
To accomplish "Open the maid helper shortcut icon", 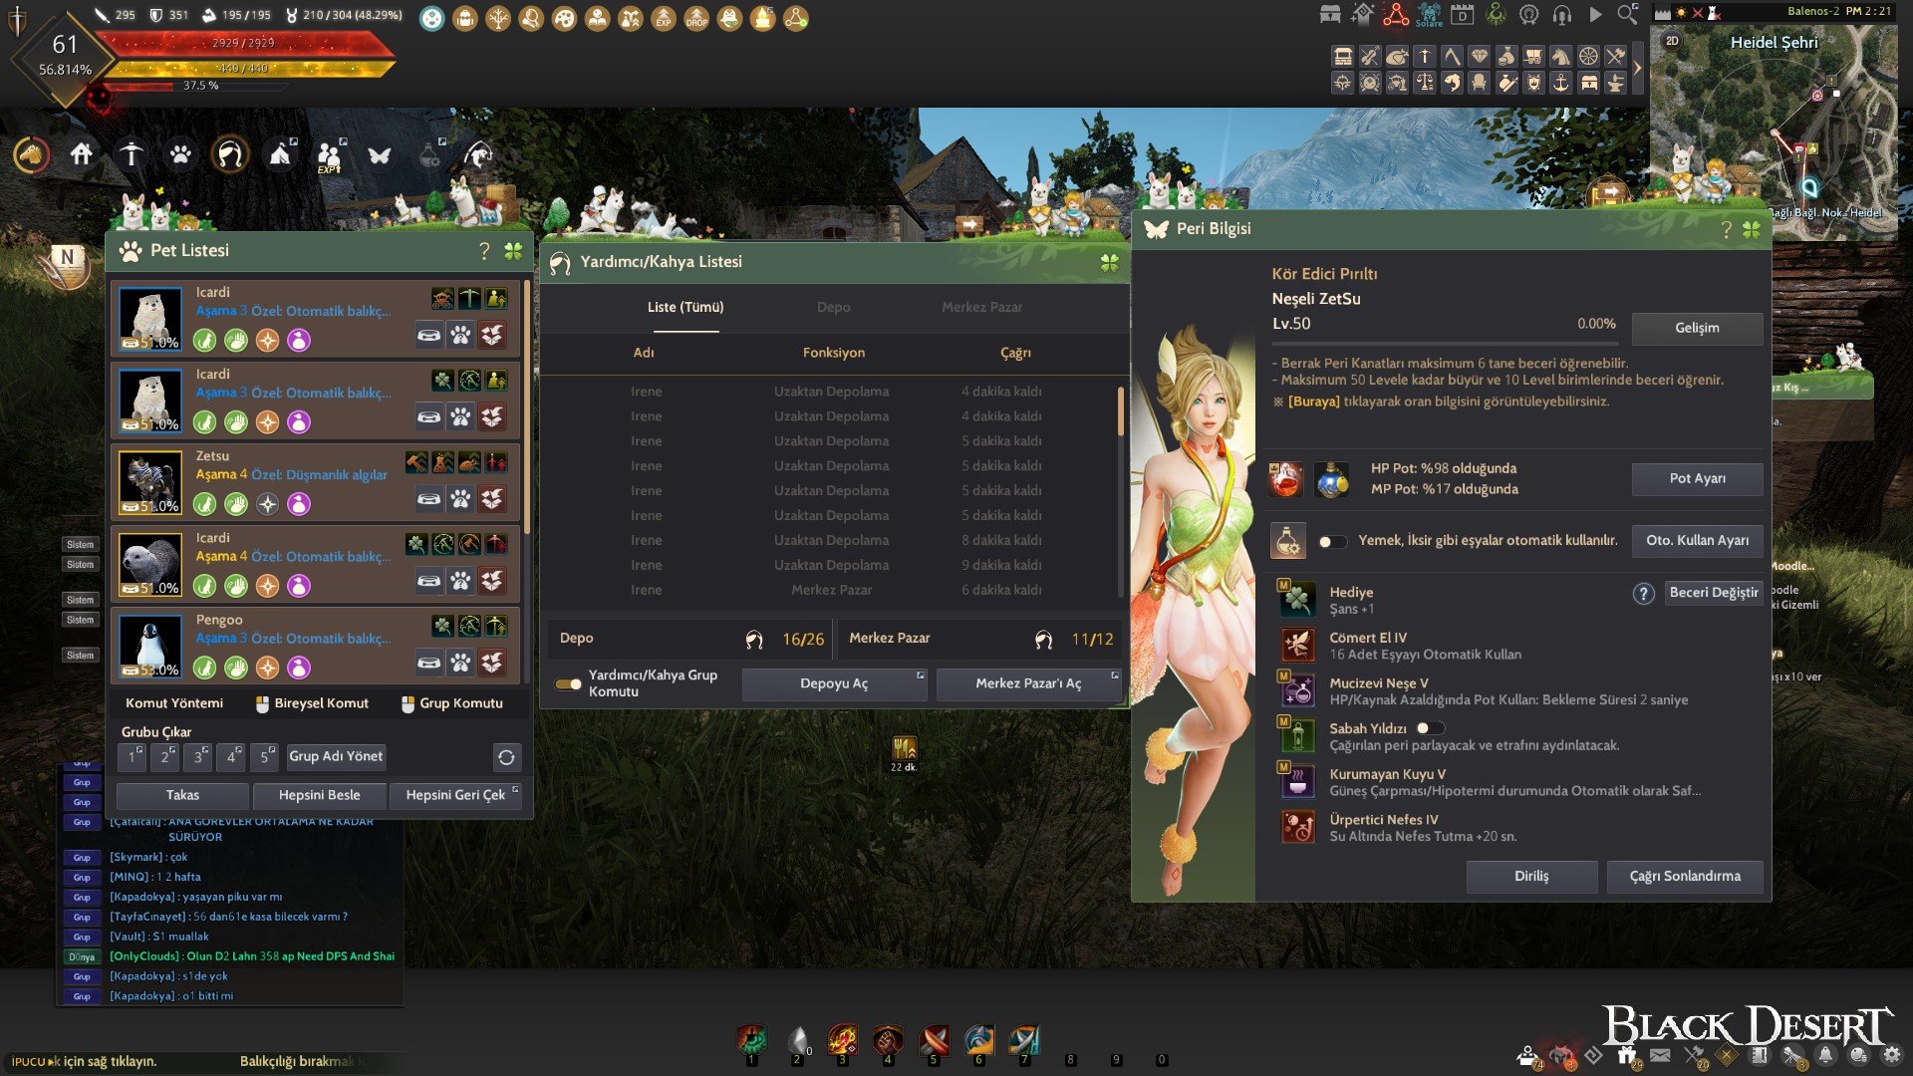I will pos(230,155).
